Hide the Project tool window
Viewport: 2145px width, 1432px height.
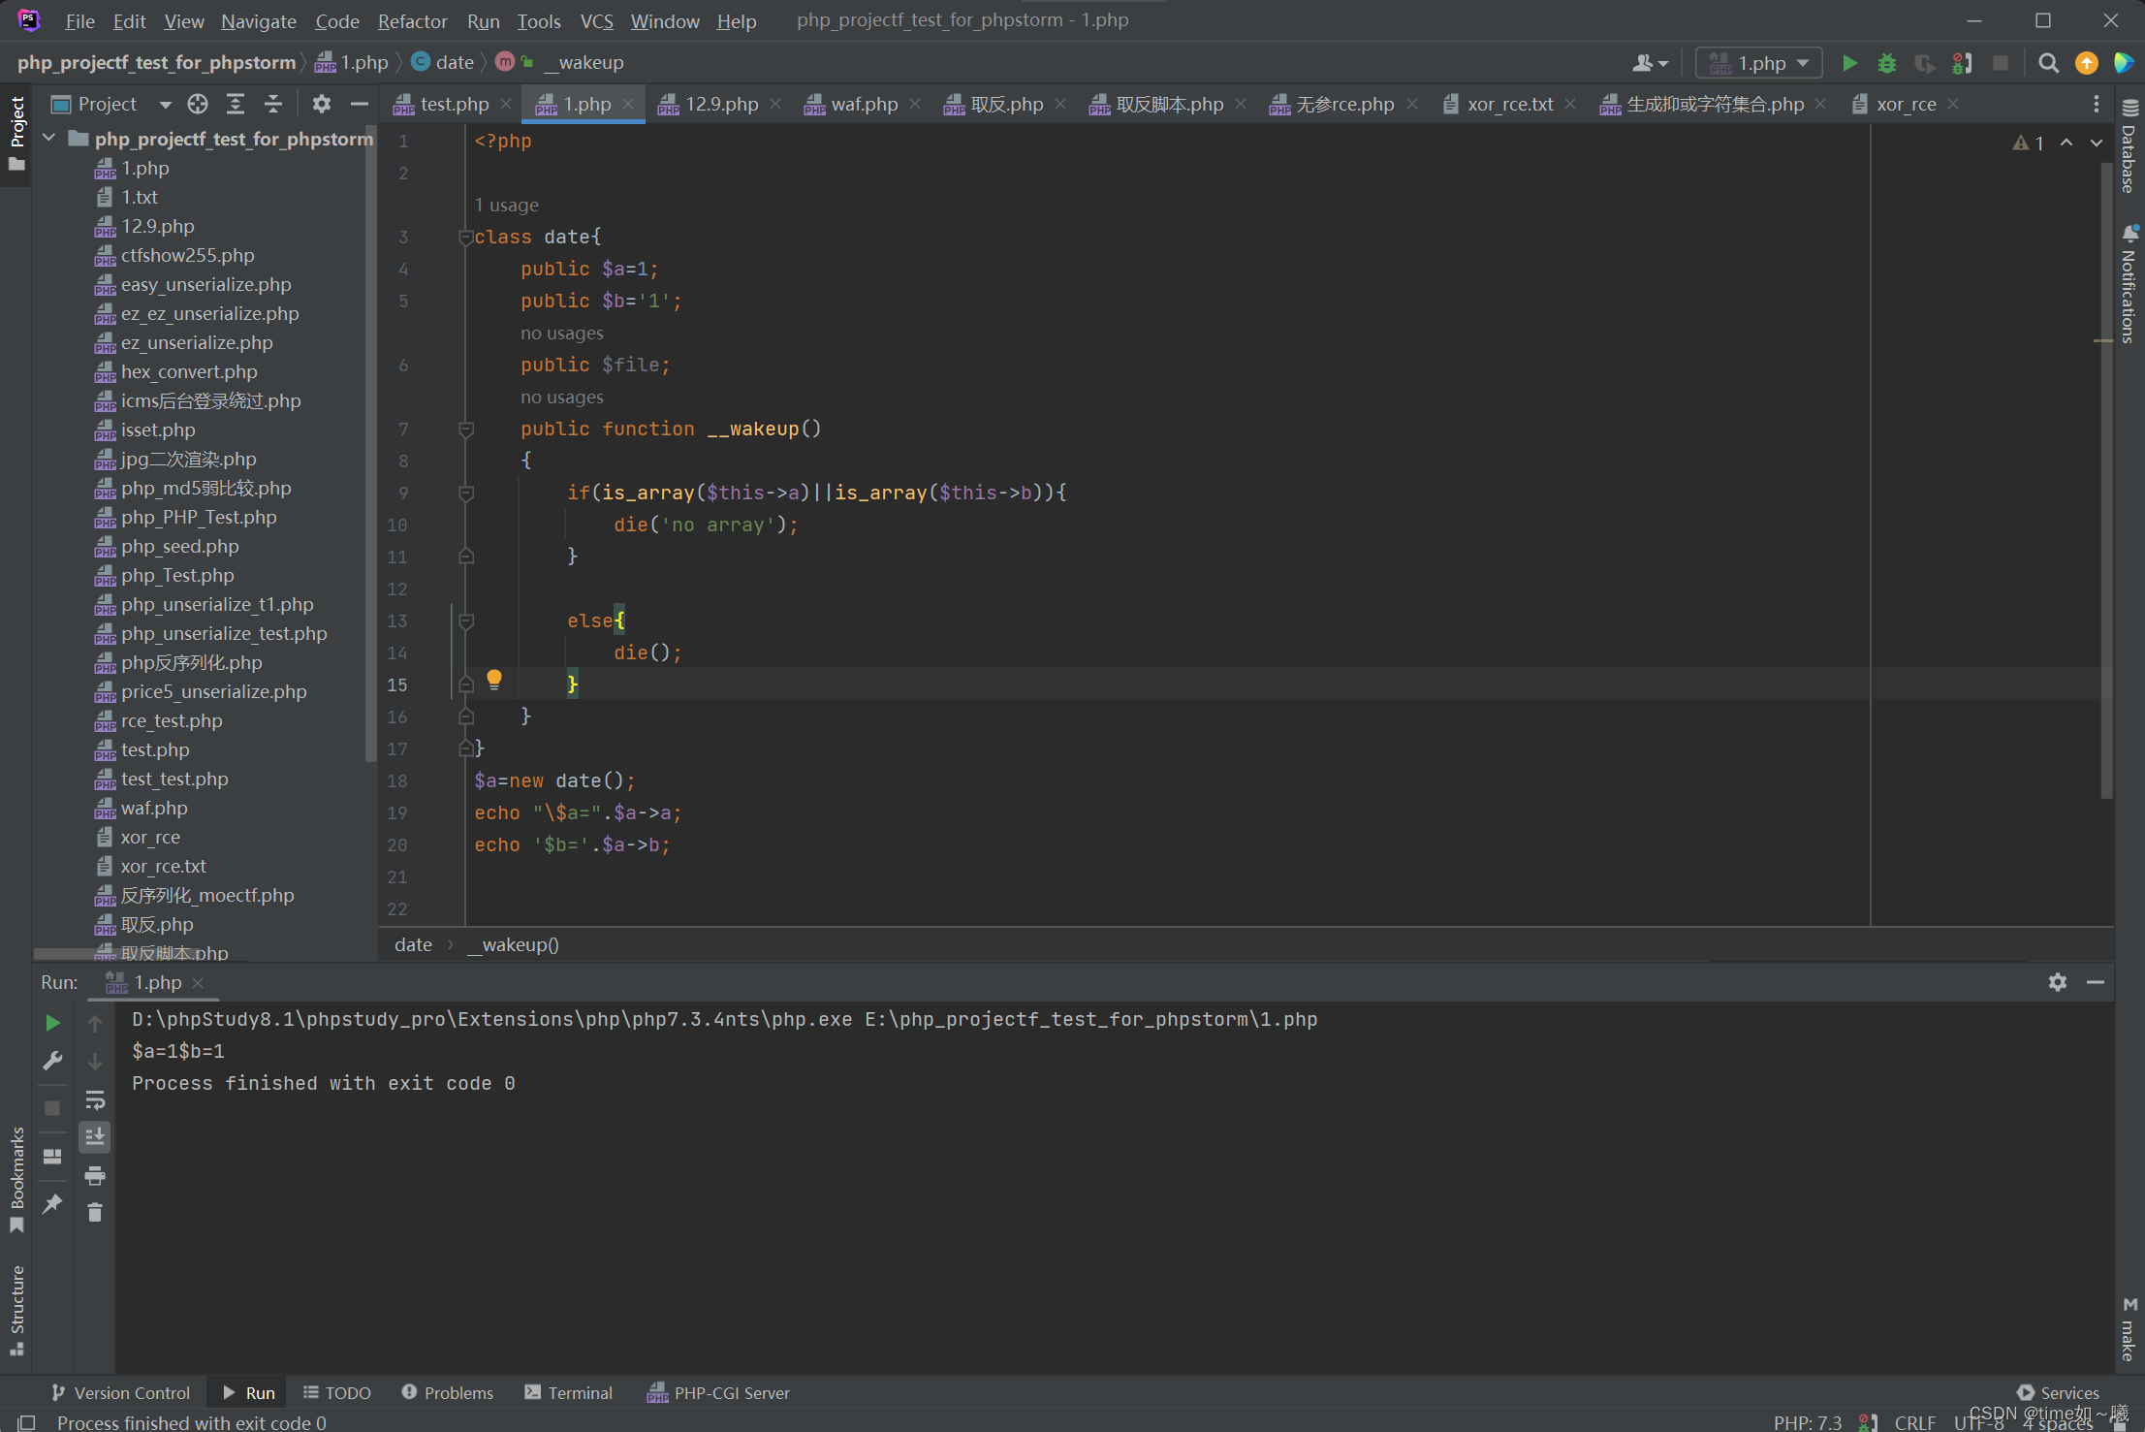pos(360,104)
